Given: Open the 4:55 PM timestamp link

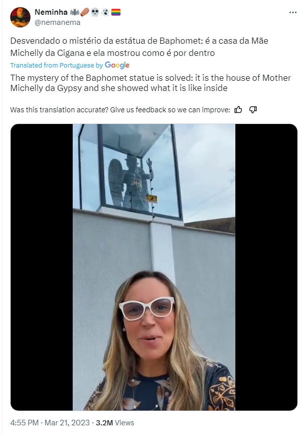Looking at the screenshot, I should (24, 423).
